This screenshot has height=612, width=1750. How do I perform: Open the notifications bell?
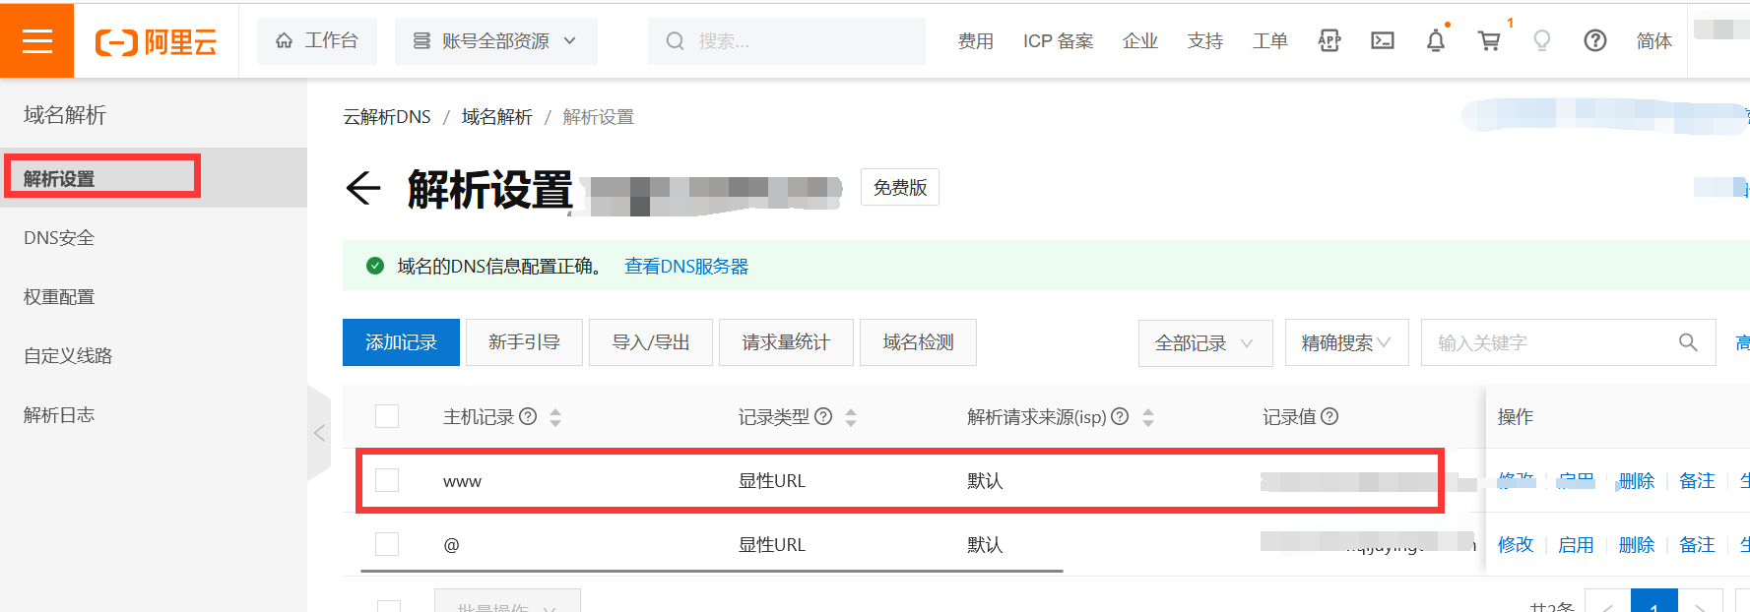tap(1436, 40)
